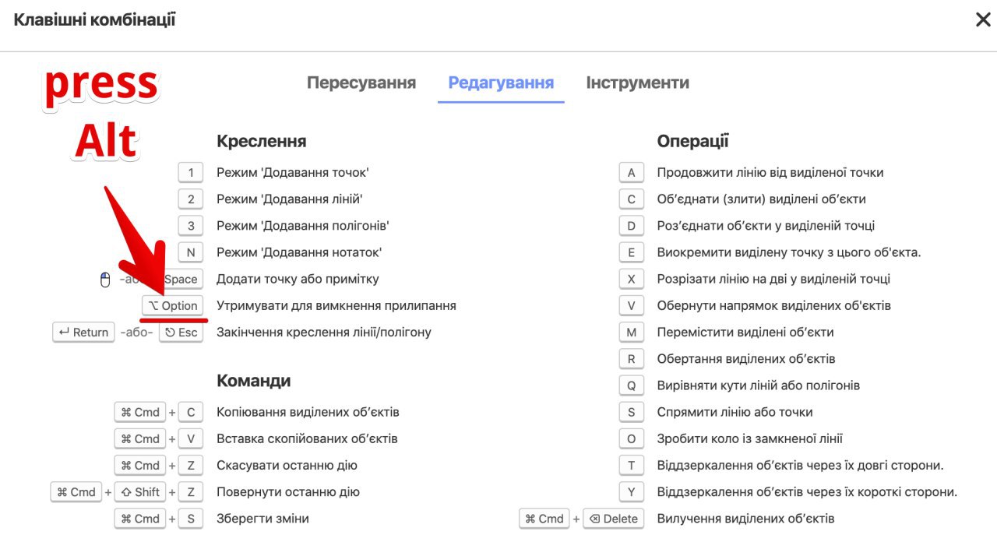Viewport: 997px width, 542px height.
Task: Click the key 3 badge
Action: (x=191, y=226)
